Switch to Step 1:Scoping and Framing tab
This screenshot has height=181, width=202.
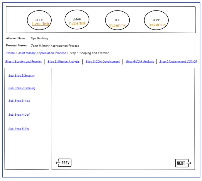click(x=24, y=62)
